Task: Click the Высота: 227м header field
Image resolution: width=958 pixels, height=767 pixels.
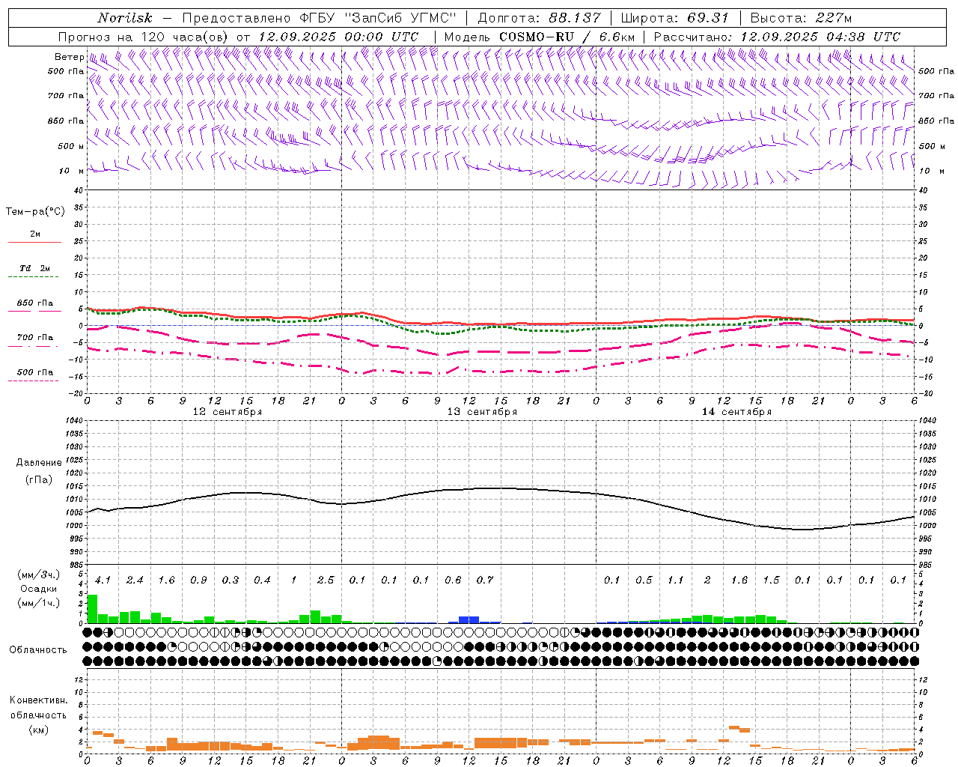Action: pos(801,18)
